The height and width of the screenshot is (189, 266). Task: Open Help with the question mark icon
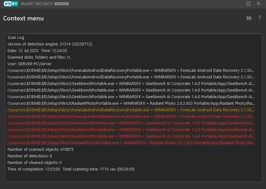coord(259,18)
